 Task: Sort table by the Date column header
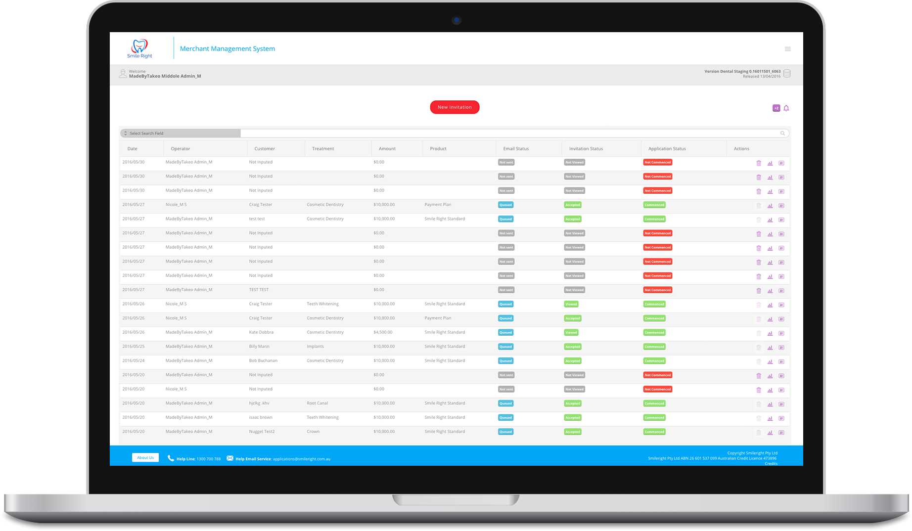click(133, 149)
